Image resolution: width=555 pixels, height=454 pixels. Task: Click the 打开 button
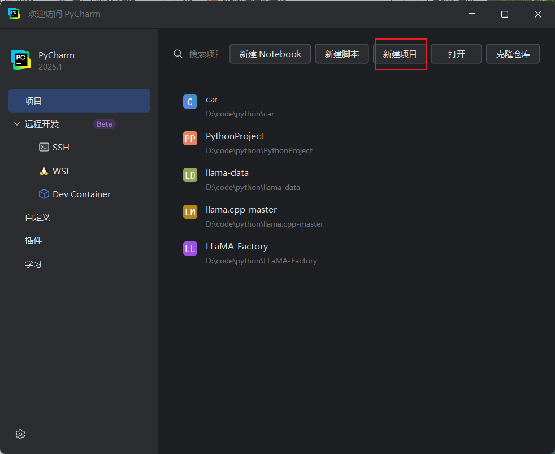coord(456,54)
